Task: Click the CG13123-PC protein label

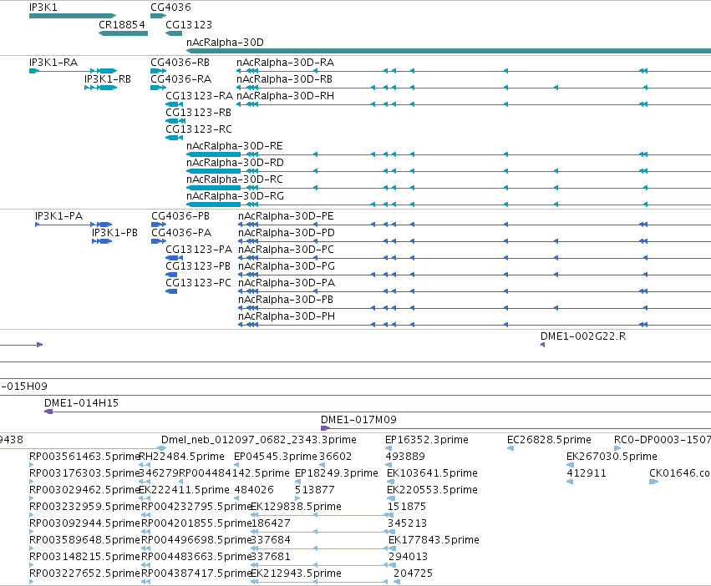Action: click(198, 283)
